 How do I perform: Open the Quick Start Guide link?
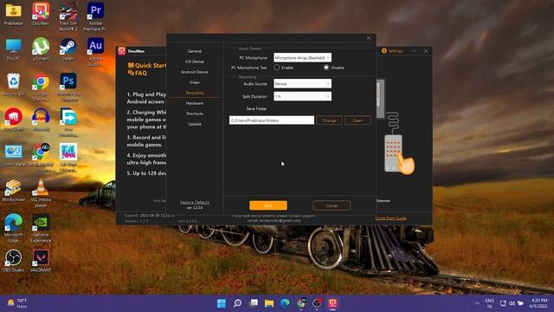click(390, 218)
